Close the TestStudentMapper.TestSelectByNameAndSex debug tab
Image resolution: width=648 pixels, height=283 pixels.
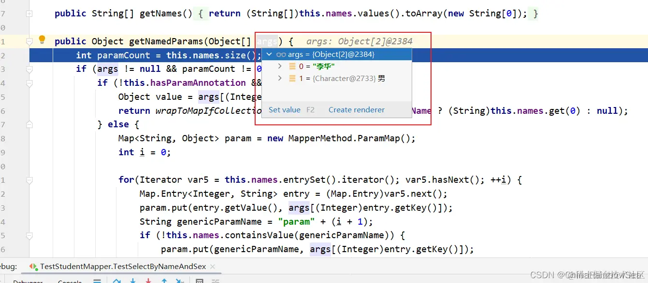pos(213,266)
